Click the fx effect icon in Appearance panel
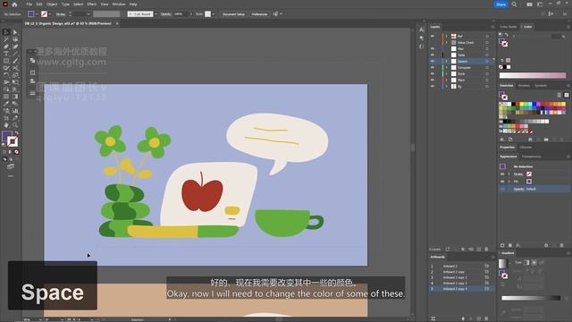Image resolution: width=572 pixels, height=322 pixels. (518, 245)
